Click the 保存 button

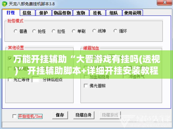coord(60,115)
